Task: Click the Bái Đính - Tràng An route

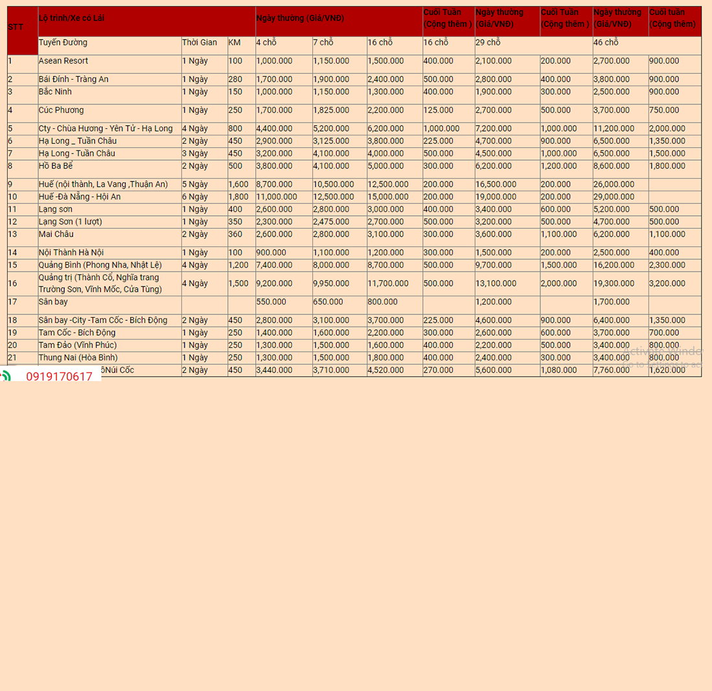Action: [73, 79]
